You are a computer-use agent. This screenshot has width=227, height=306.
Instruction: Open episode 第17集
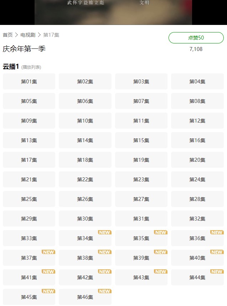click(x=29, y=160)
